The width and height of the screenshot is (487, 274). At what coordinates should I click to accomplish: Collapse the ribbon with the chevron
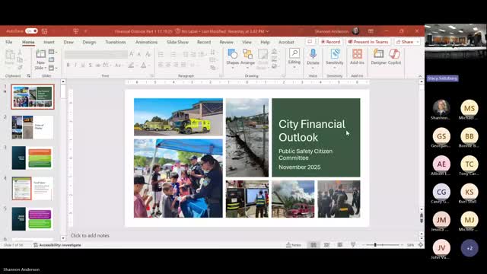(x=420, y=76)
